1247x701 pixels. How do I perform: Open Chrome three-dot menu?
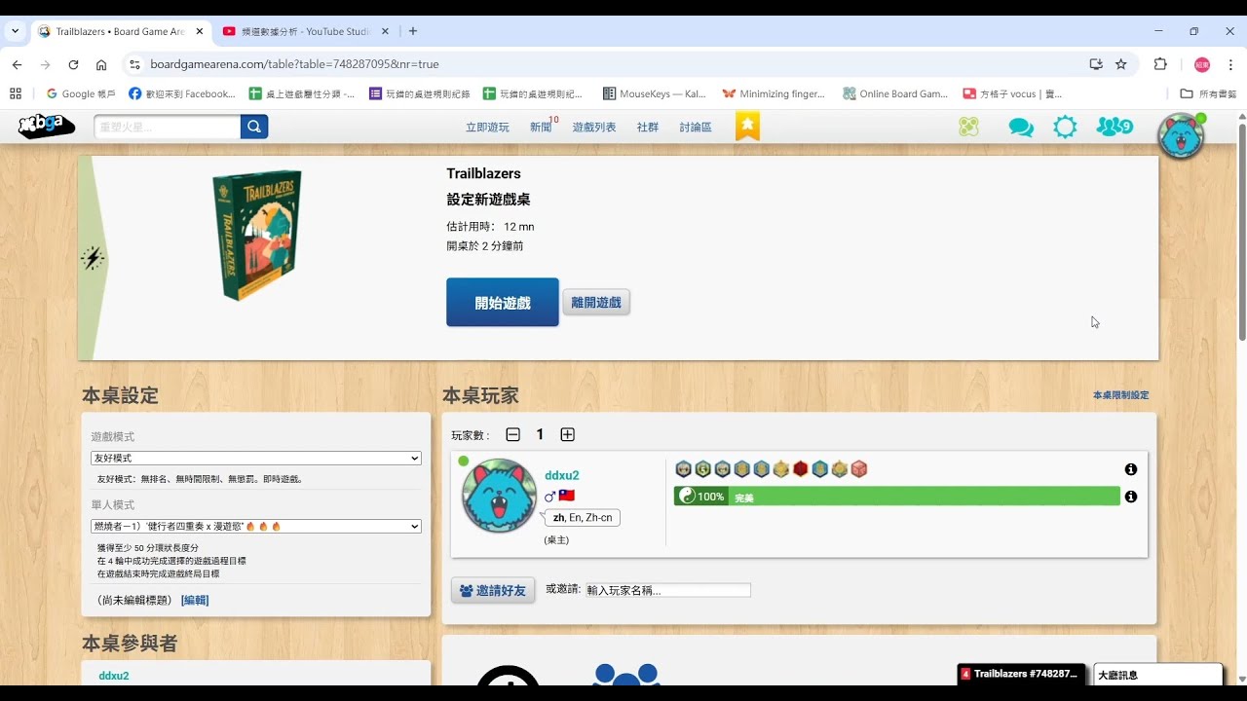[1229, 64]
